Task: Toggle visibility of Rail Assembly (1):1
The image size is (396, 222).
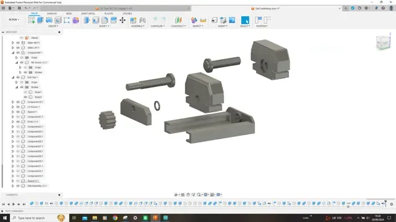Action: [18, 186]
